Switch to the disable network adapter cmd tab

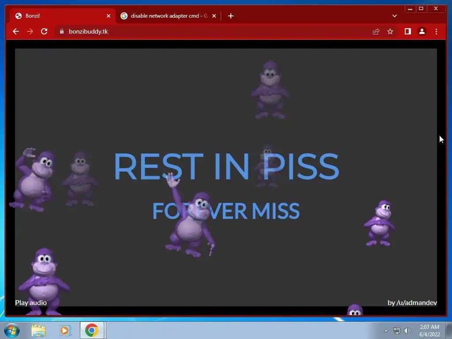coord(169,16)
